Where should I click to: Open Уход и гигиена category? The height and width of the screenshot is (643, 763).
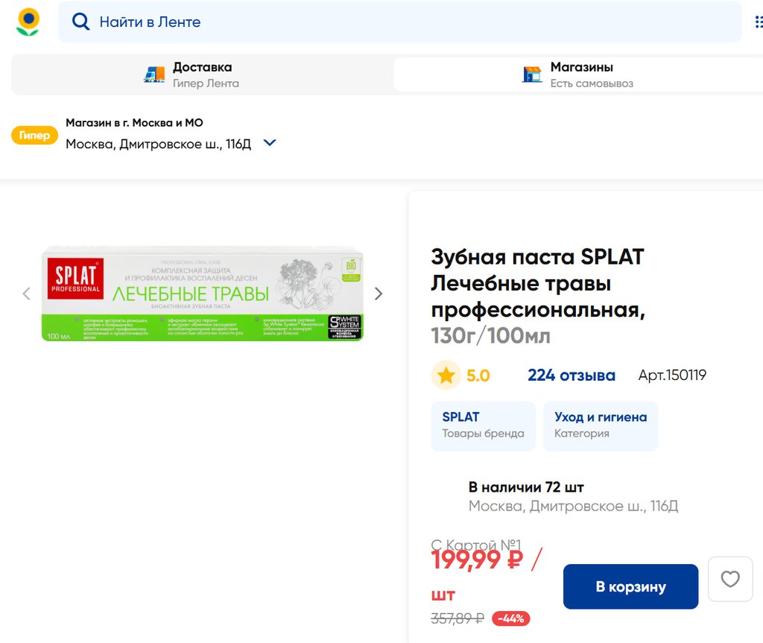(600, 425)
